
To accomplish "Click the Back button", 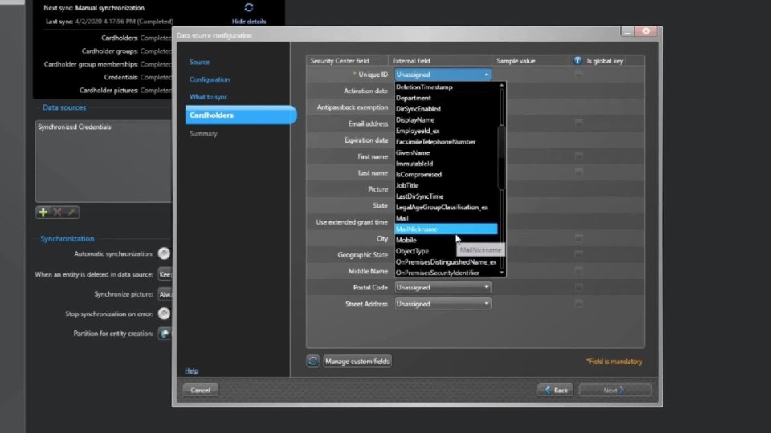I will (555, 390).
